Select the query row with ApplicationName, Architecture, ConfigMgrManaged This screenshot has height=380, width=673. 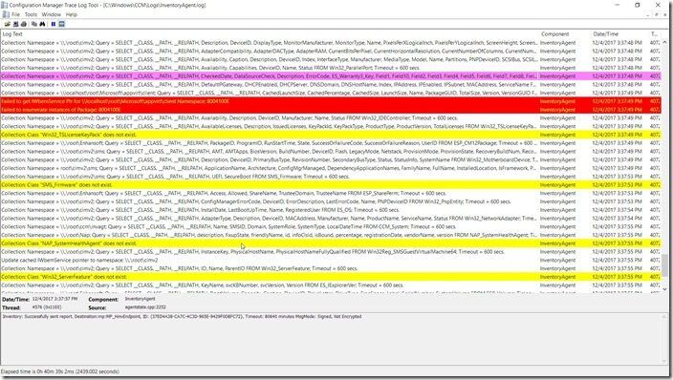point(331,168)
